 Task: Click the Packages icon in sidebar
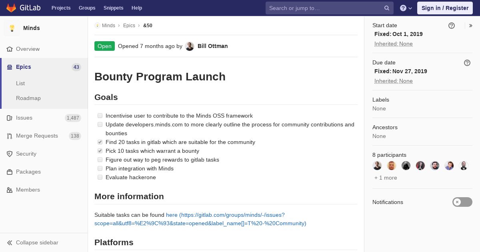point(10,172)
